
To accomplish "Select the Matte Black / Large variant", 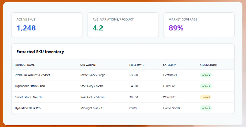I will 93,75.
